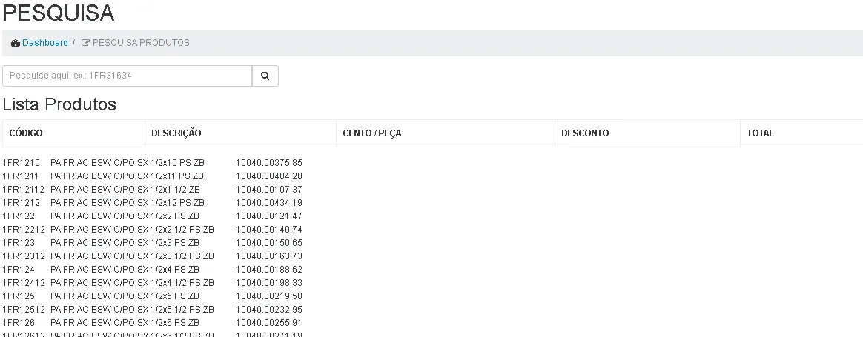This screenshot has height=337, width=863.
Task: Click the edit icon beside PESQUISA PRODUTOS
Action: point(85,43)
